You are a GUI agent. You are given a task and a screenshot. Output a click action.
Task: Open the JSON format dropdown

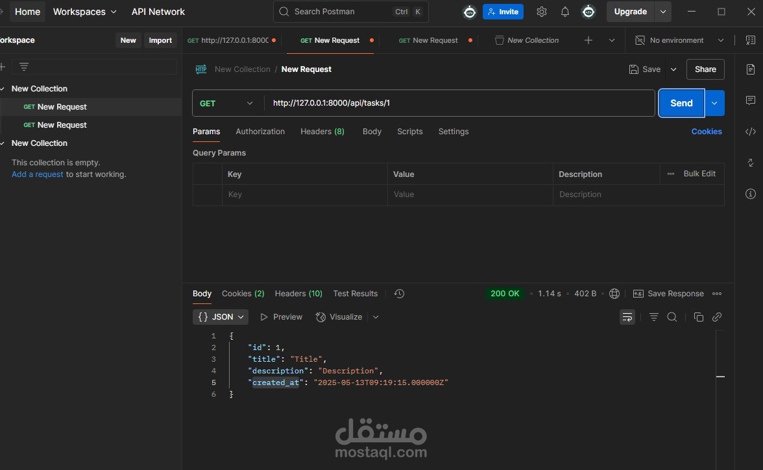221,317
